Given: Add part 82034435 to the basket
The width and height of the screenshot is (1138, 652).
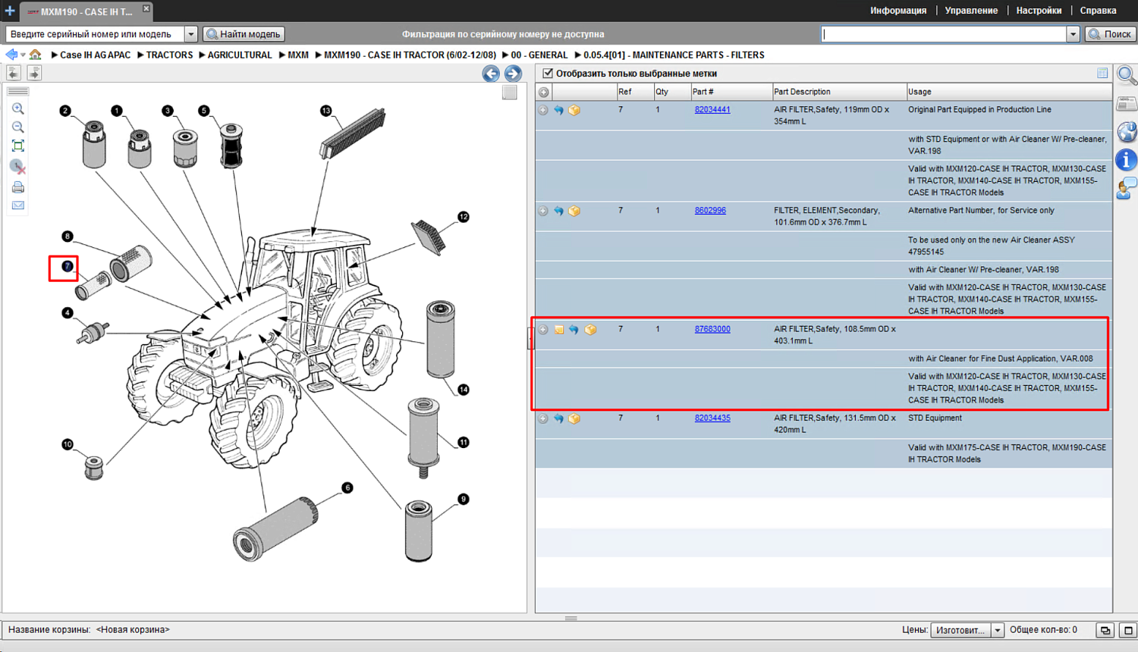Looking at the screenshot, I should coord(574,418).
